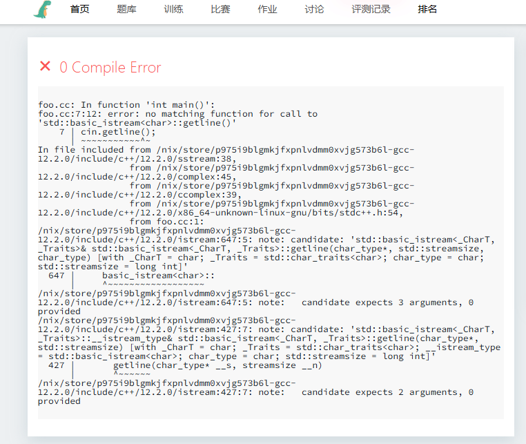Image resolution: width=526 pixels, height=444 pixels.
Task: Open the 排名 ranking page
Action: [x=427, y=10]
